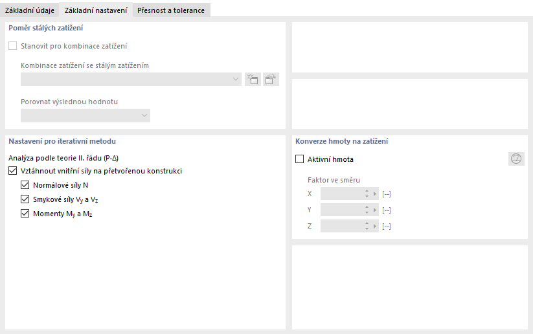Image resolution: width=533 pixels, height=334 pixels.
Task: Click the Z factor spinner arrows
Action: click(x=367, y=226)
